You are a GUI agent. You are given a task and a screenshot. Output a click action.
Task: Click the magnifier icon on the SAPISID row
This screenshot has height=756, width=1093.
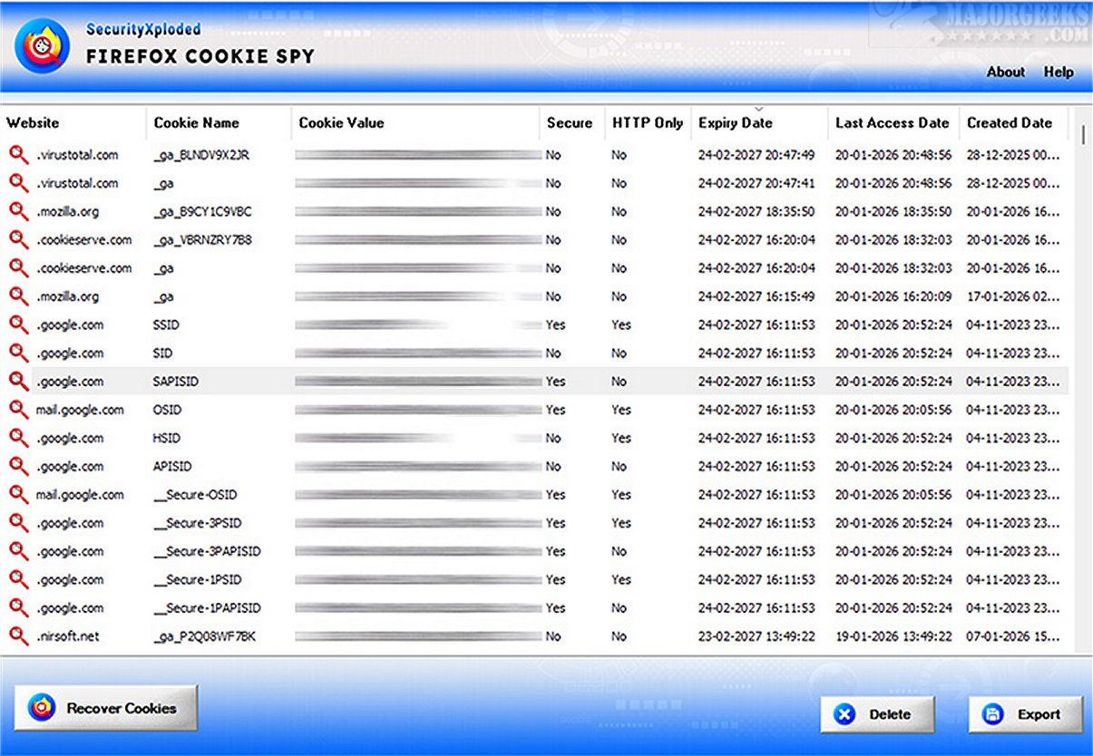(18, 382)
